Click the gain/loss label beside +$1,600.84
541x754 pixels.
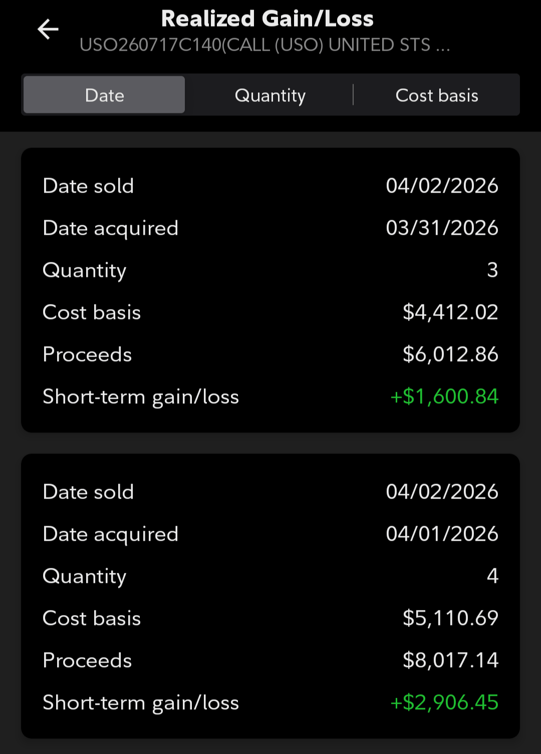pyautogui.click(x=141, y=397)
